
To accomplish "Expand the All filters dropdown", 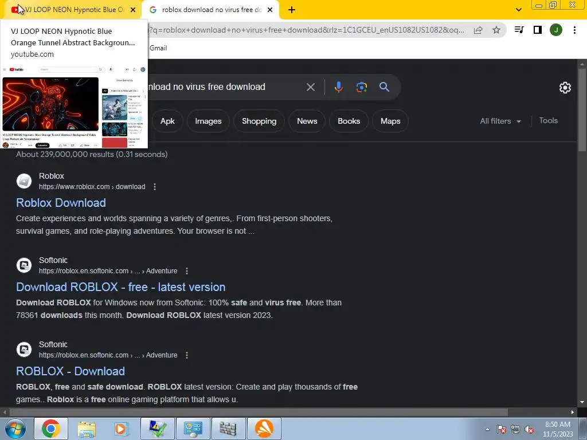I will [500, 121].
